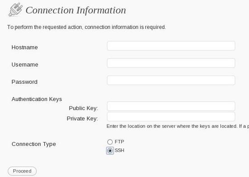Image resolution: width=249 pixels, height=177 pixels.
Task: Click the Username label
Action: tap(25, 65)
